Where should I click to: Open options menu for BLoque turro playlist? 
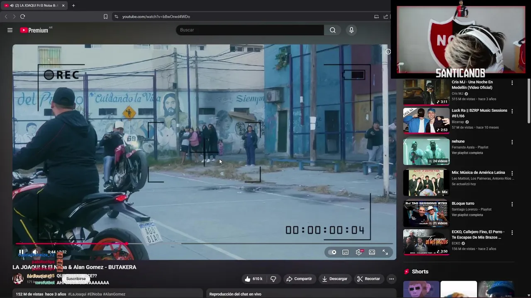pyautogui.click(x=512, y=204)
